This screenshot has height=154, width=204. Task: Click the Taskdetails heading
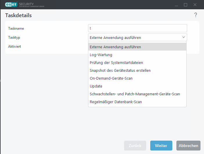tap(18, 15)
